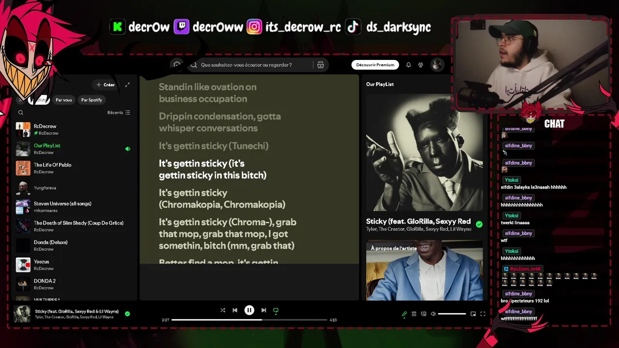This screenshot has width=619, height=348.
Task: Open the Yungforeva library entry
Action: (x=74, y=188)
